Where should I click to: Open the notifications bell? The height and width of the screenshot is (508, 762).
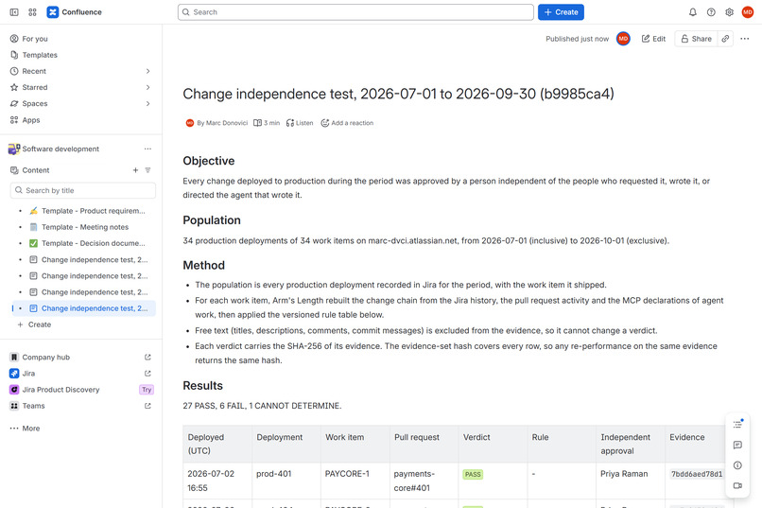[692, 12]
